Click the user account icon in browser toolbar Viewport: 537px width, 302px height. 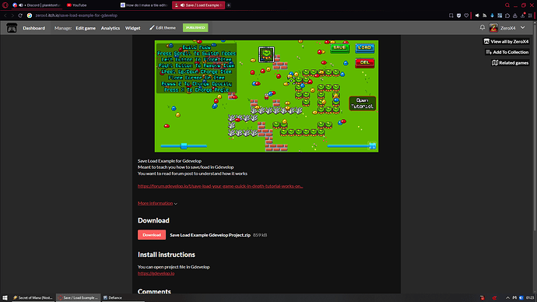(x=514, y=16)
